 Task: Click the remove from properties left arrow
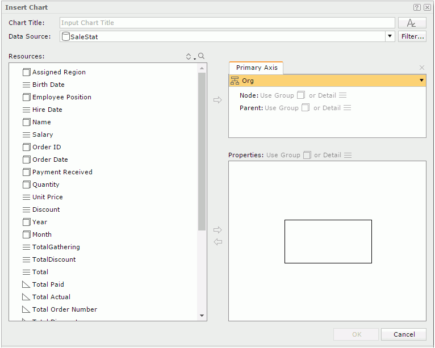click(217, 242)
